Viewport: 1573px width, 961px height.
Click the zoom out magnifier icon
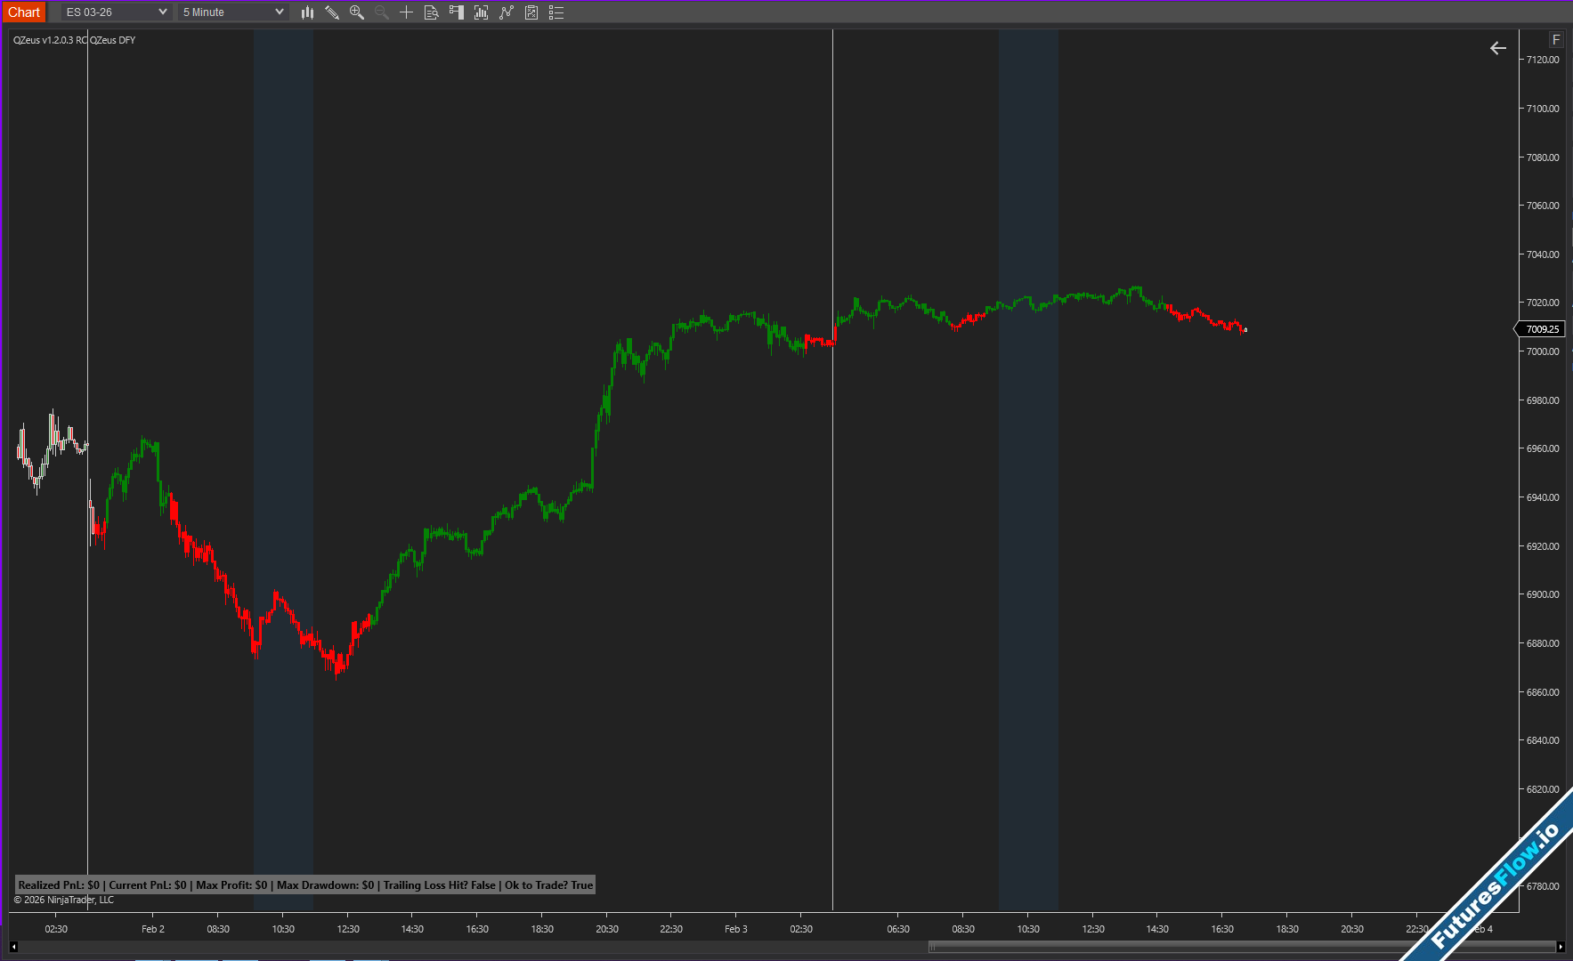(x=382, y=12)
